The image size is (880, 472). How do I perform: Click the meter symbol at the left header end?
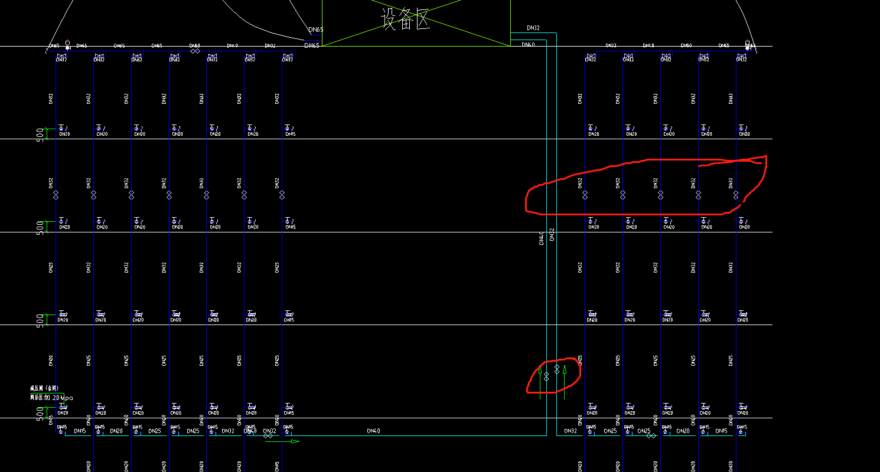click(68, 45)
